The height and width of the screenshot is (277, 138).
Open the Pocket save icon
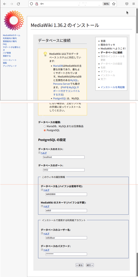(x=127, y=4)
